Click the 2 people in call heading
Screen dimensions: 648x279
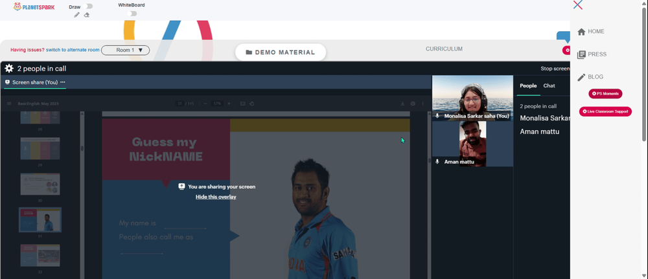click(41, 69)
